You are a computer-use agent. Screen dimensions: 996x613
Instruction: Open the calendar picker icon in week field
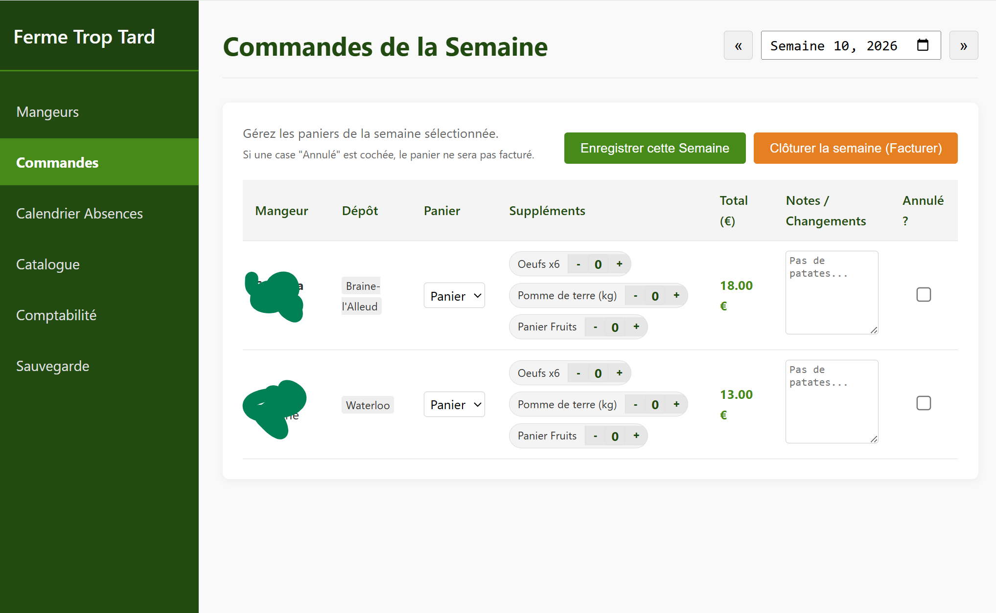click(923, 45)
